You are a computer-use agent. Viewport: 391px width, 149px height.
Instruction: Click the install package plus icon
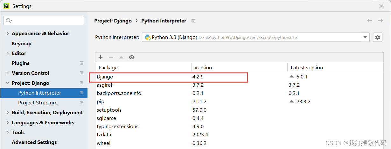(x=101, y=57)
